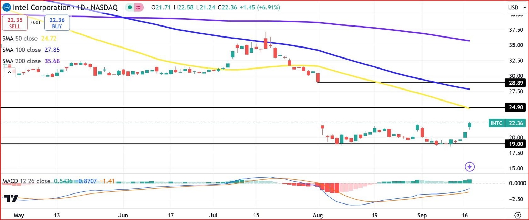Click the SMA 50 value 24.72

(49, 39)
